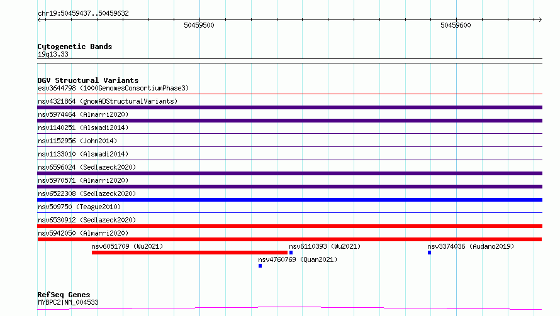Screen dimensions: 560x316
Task: Click the blue square marker for nsv4760769
Action: 260,266
